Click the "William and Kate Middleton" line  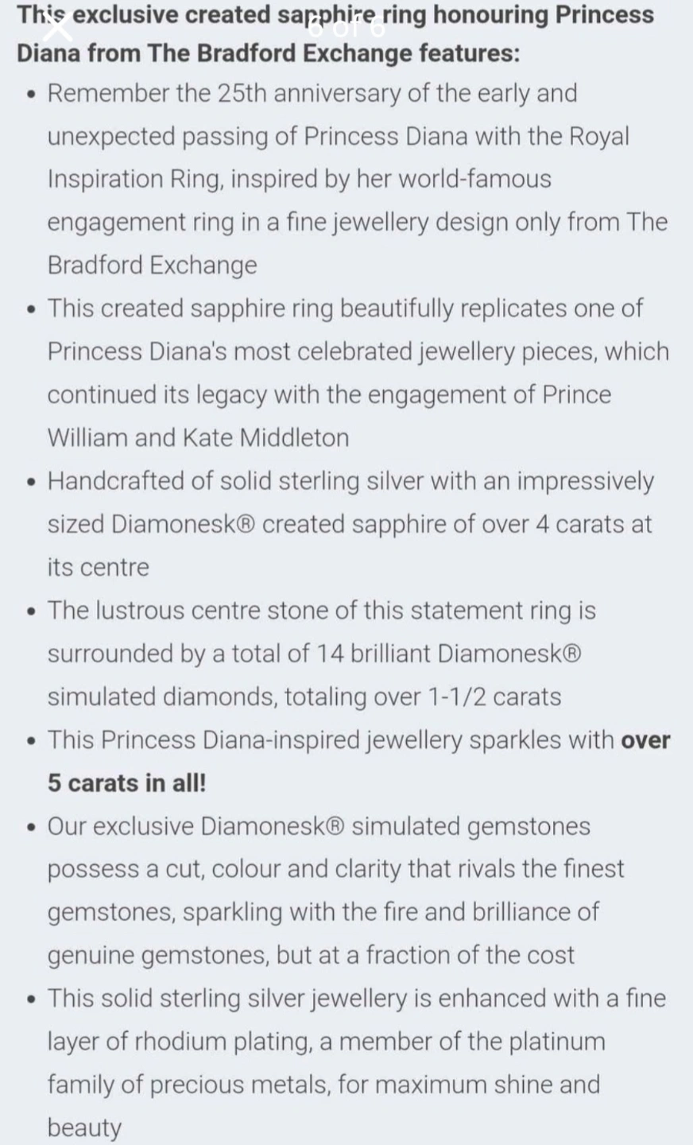pyautogui.click(x=198, y=437)
